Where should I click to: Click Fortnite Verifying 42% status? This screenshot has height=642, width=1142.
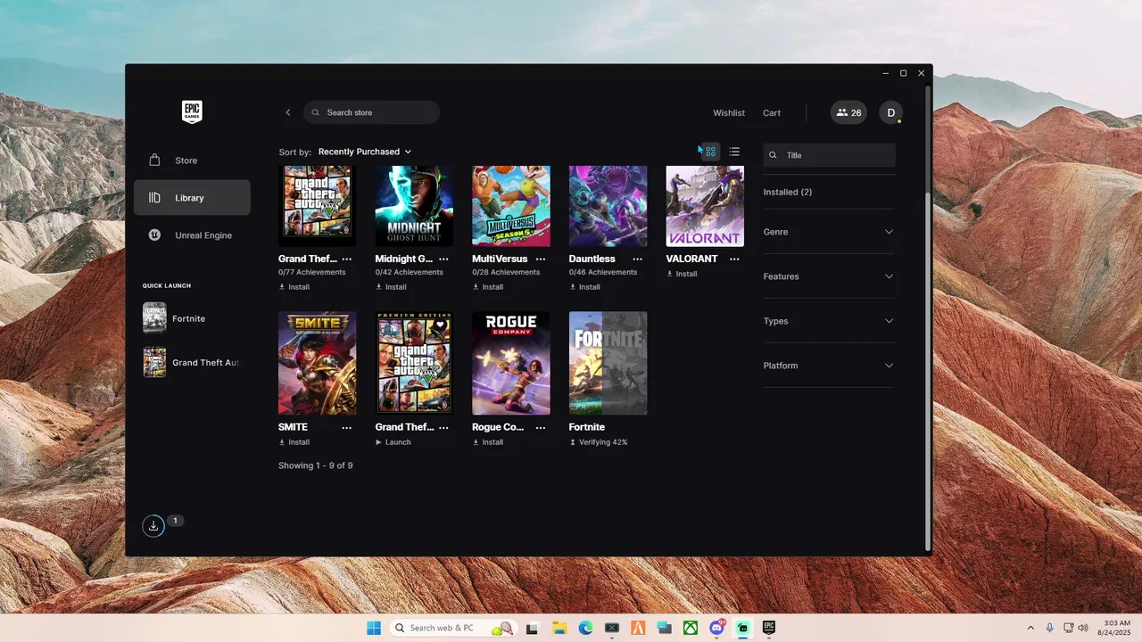599,442
